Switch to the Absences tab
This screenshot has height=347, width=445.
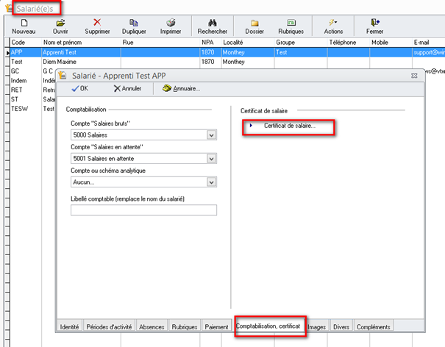coord(152,326)
